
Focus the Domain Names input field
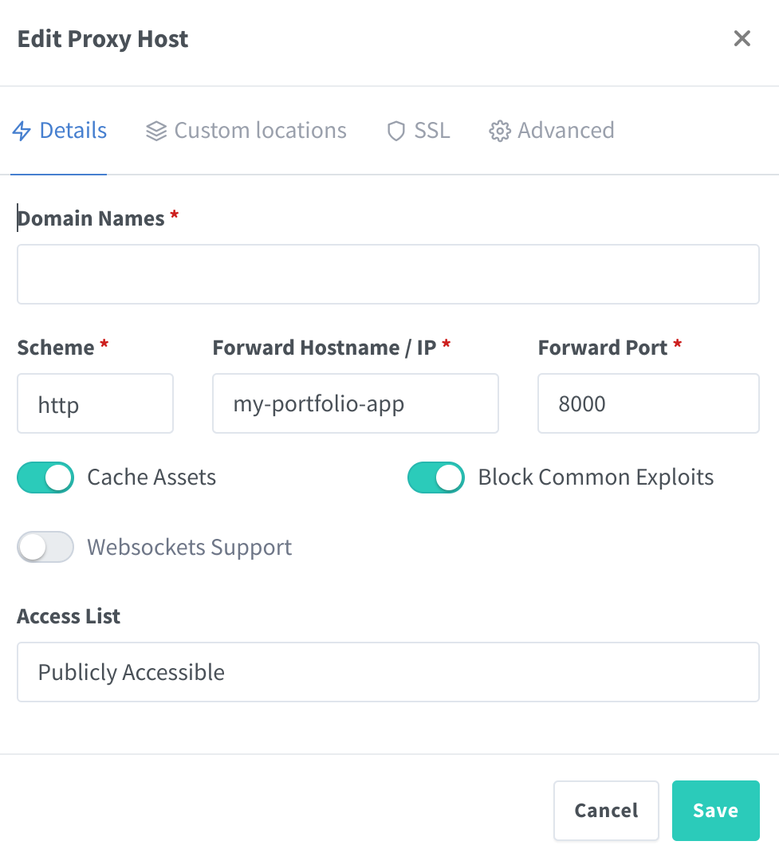[388, 274]
